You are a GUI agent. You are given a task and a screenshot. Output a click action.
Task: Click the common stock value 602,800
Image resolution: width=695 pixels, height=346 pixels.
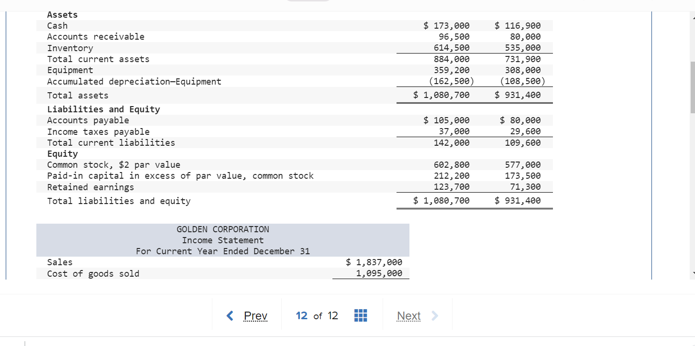452,165
